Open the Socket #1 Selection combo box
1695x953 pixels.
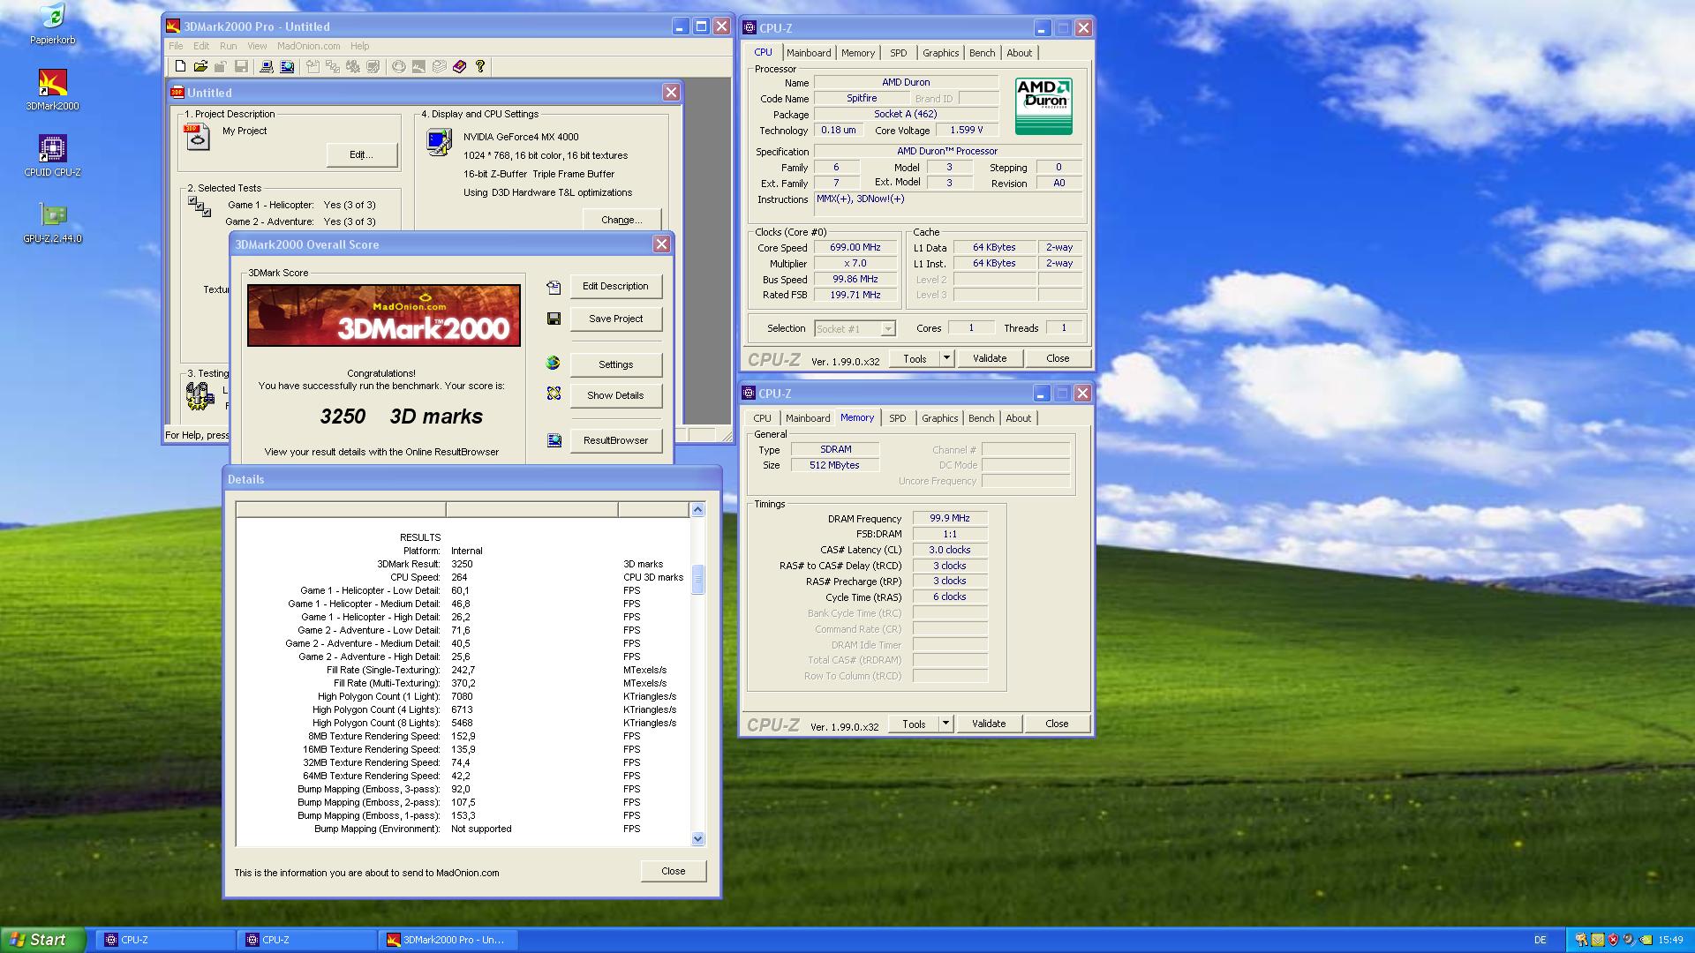pos(855,328)
